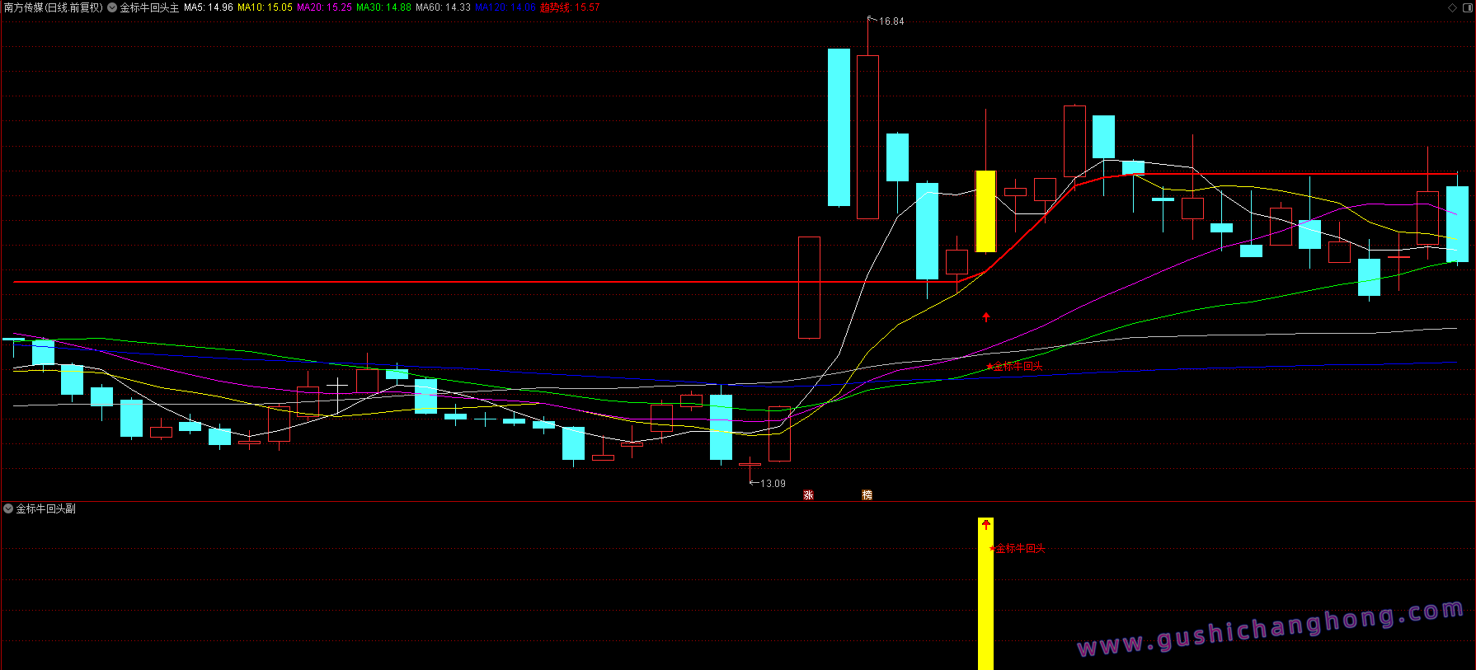Expand the 金标牛回头副 sub-chart indicator menu

[8, 509]
